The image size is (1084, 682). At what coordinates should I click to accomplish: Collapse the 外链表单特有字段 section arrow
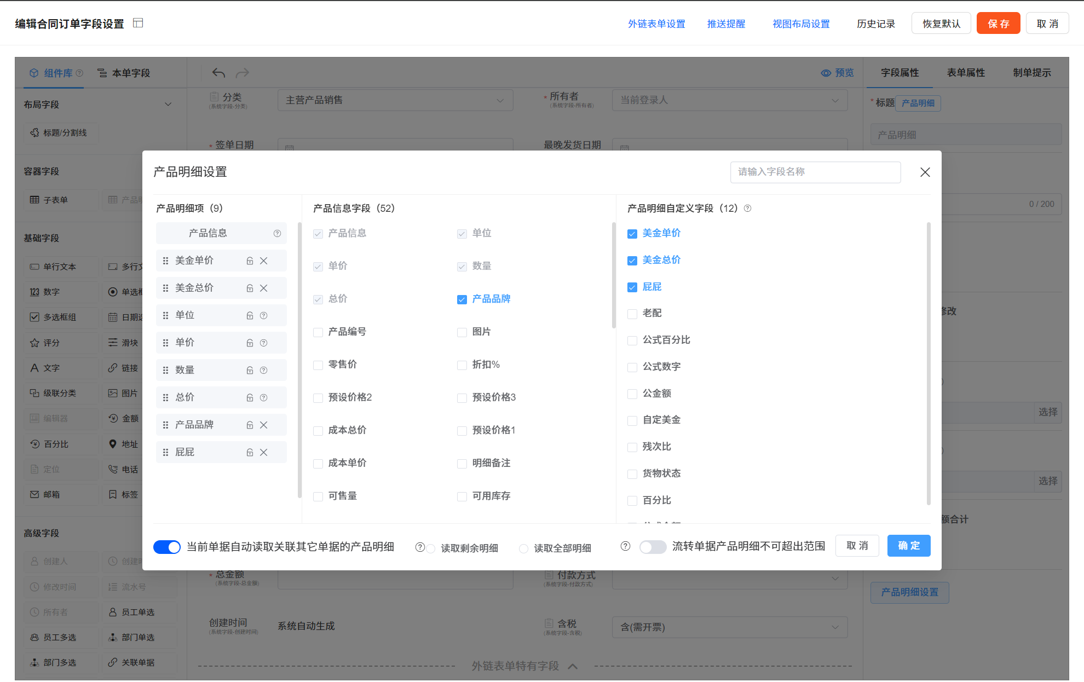coord(573,666)
